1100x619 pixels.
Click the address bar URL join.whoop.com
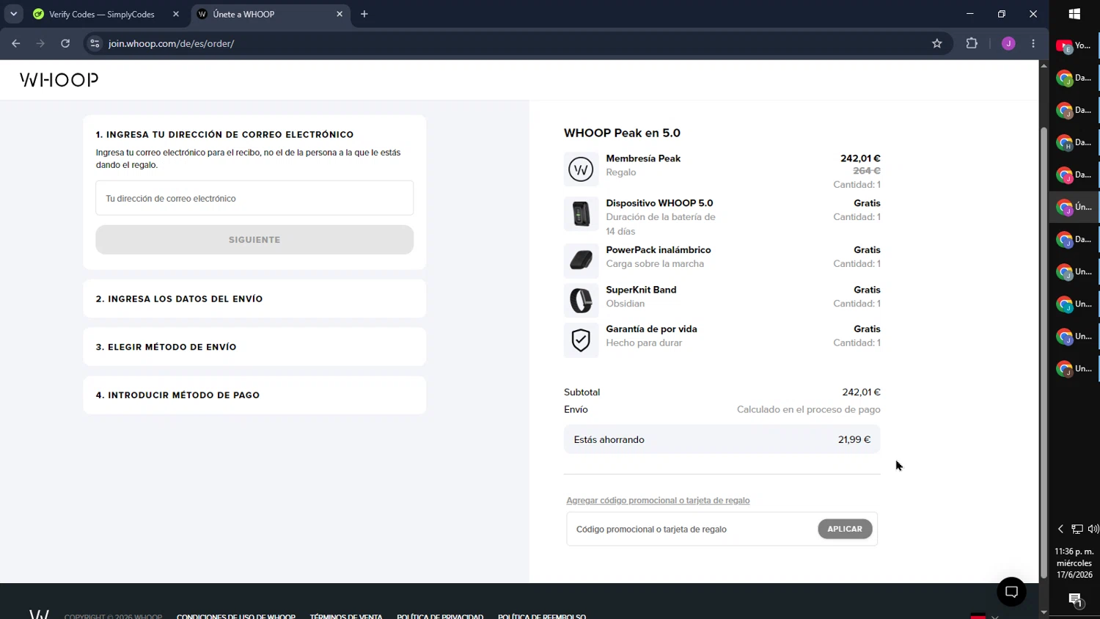pyautogui.click(x=171, y=43)
